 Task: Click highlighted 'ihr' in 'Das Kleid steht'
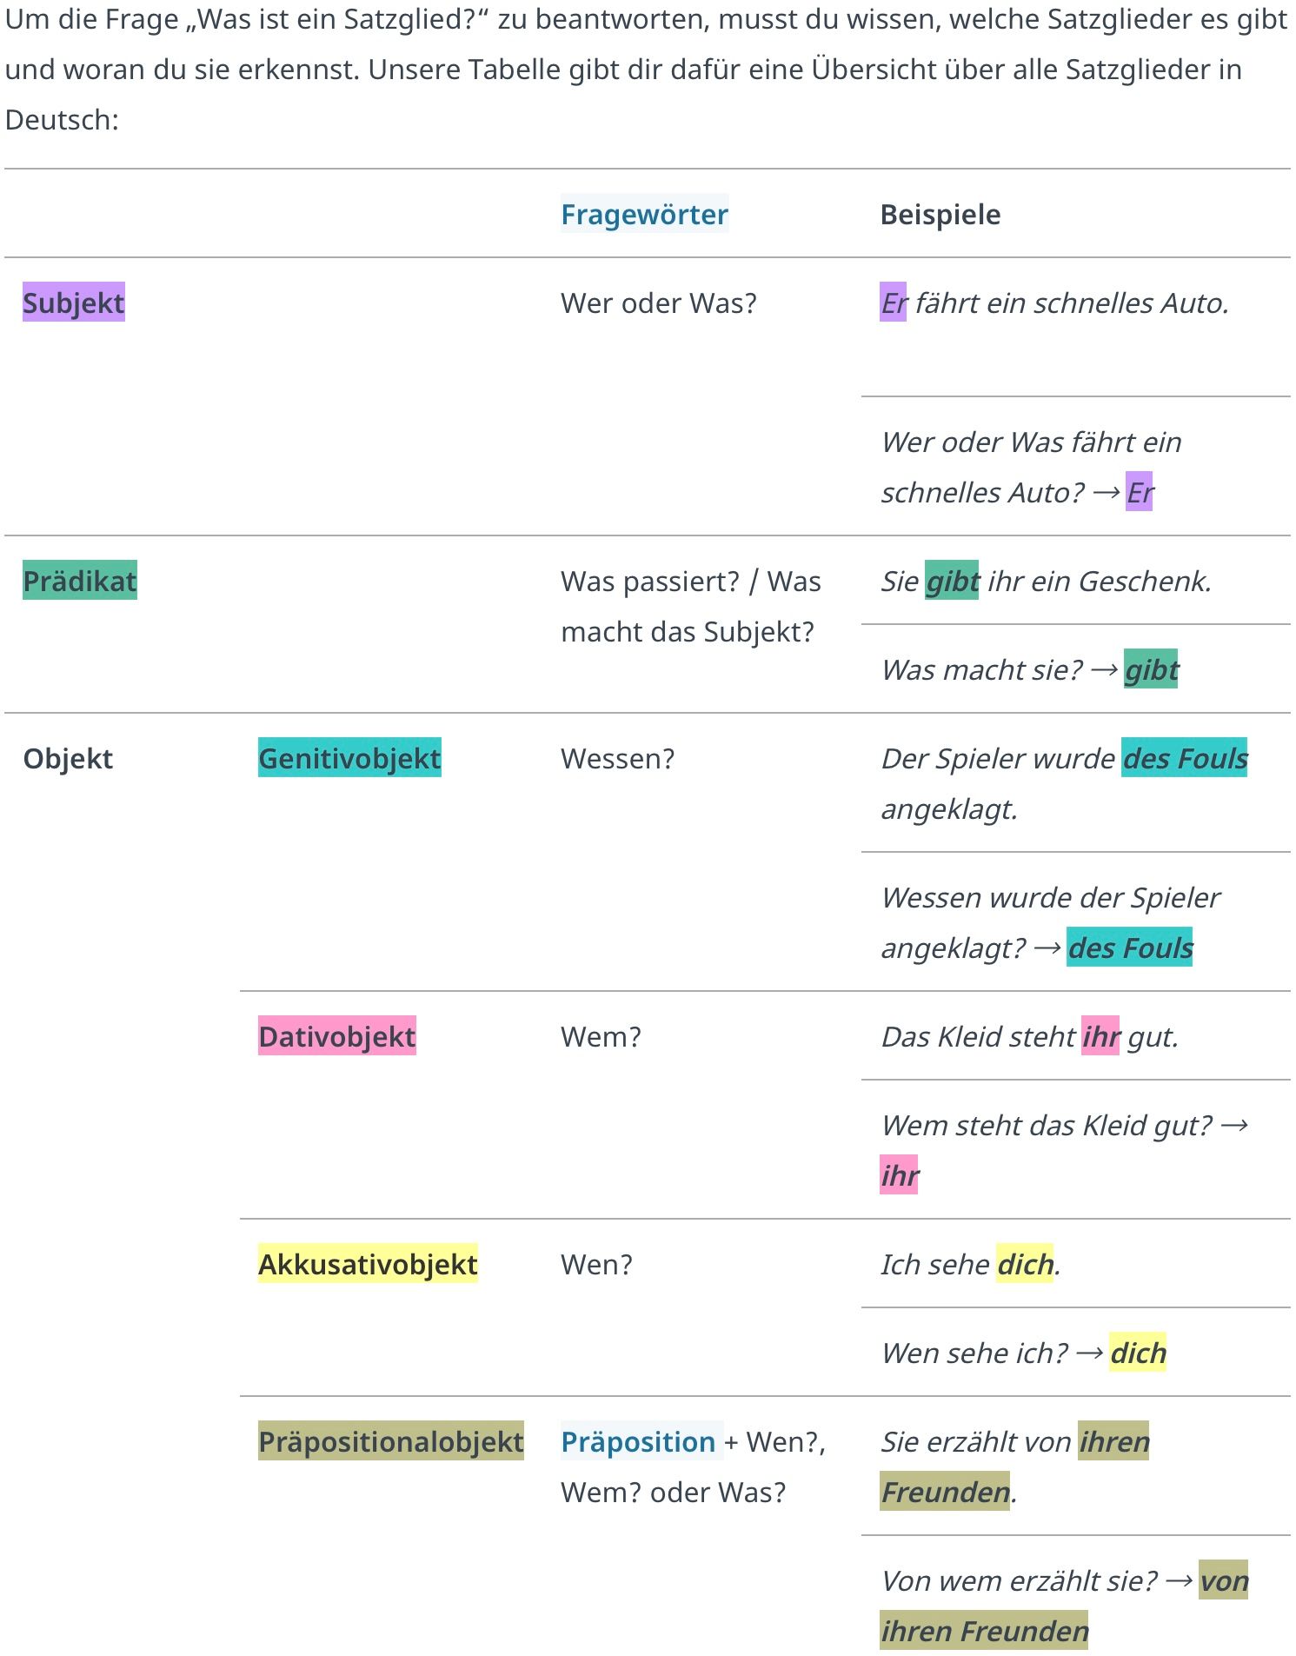tap(1100, 1036)
